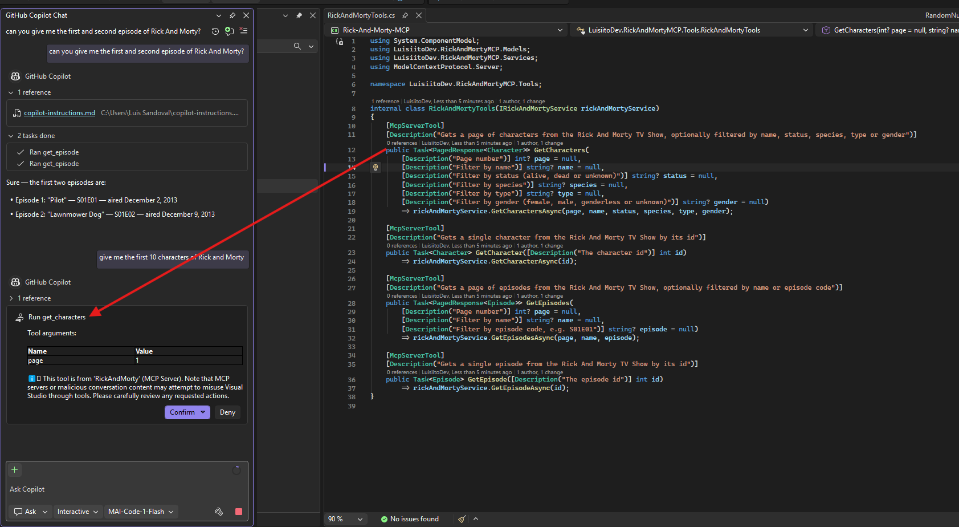Click the lightbulb quick actions icon

[376, 168]
